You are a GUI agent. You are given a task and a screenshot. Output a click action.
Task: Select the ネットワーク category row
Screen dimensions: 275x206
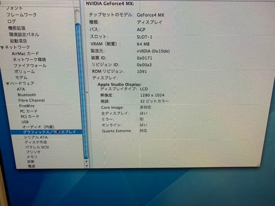[x=17, y=47]
